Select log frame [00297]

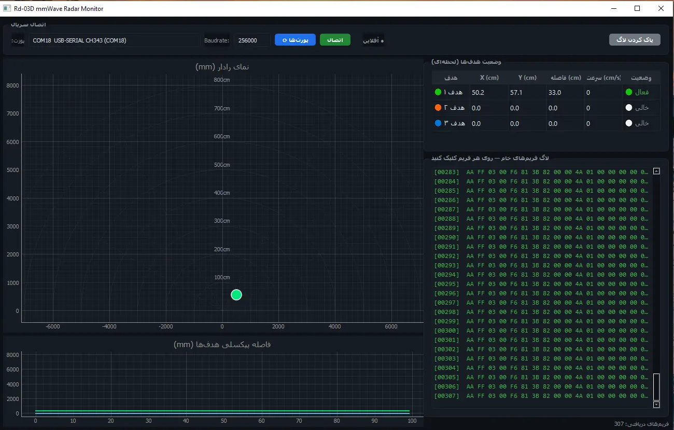(541, 303)
